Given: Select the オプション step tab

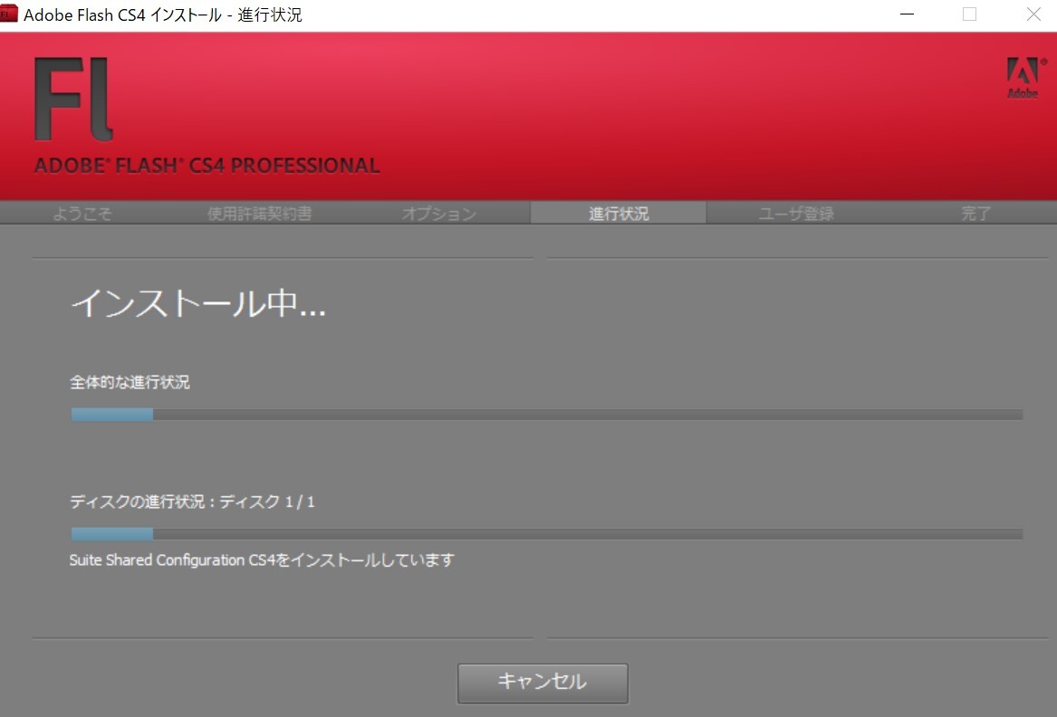Looking at the screenshot, I should click(439, 214).
